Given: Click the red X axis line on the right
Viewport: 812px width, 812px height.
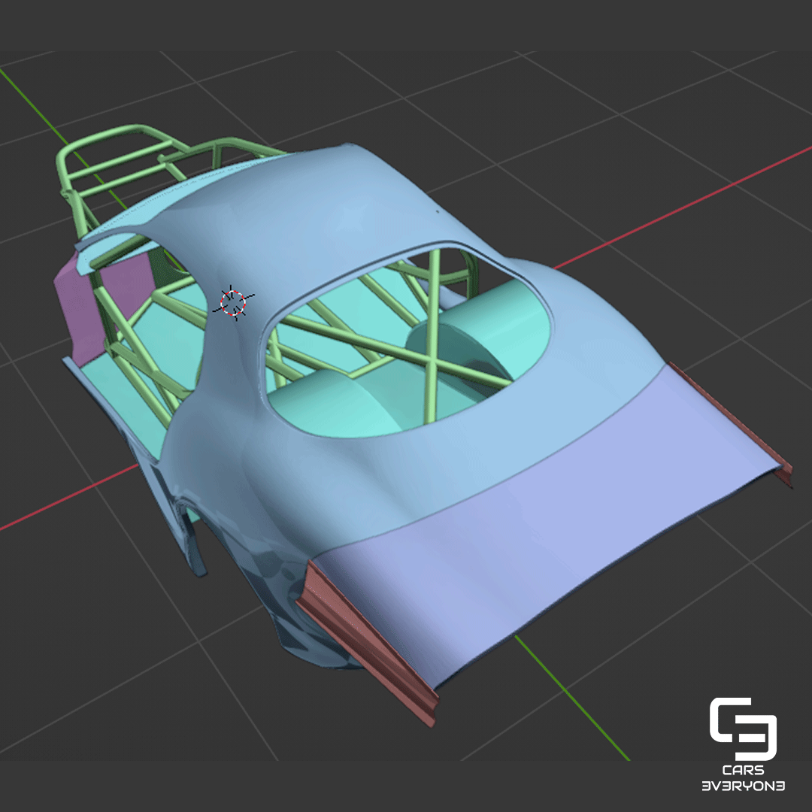Looking at the screenshot, I should click(x=683, y=208).
